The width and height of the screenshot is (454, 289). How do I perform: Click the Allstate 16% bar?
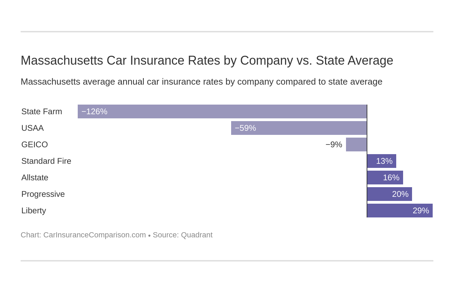385,178
